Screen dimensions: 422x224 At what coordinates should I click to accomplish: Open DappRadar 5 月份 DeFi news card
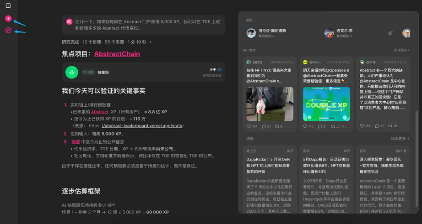(270, 179)
